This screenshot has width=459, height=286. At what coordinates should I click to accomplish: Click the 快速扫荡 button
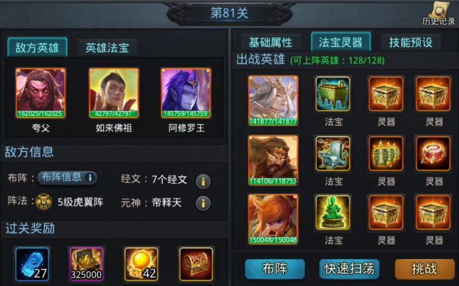349,269
